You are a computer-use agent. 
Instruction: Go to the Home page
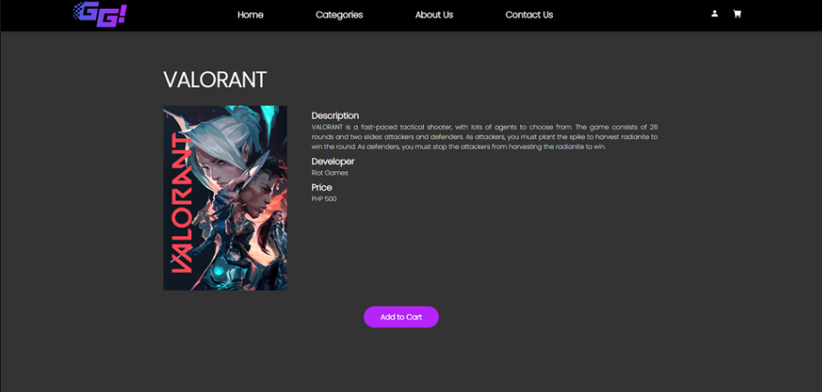[x=250, y=15]
